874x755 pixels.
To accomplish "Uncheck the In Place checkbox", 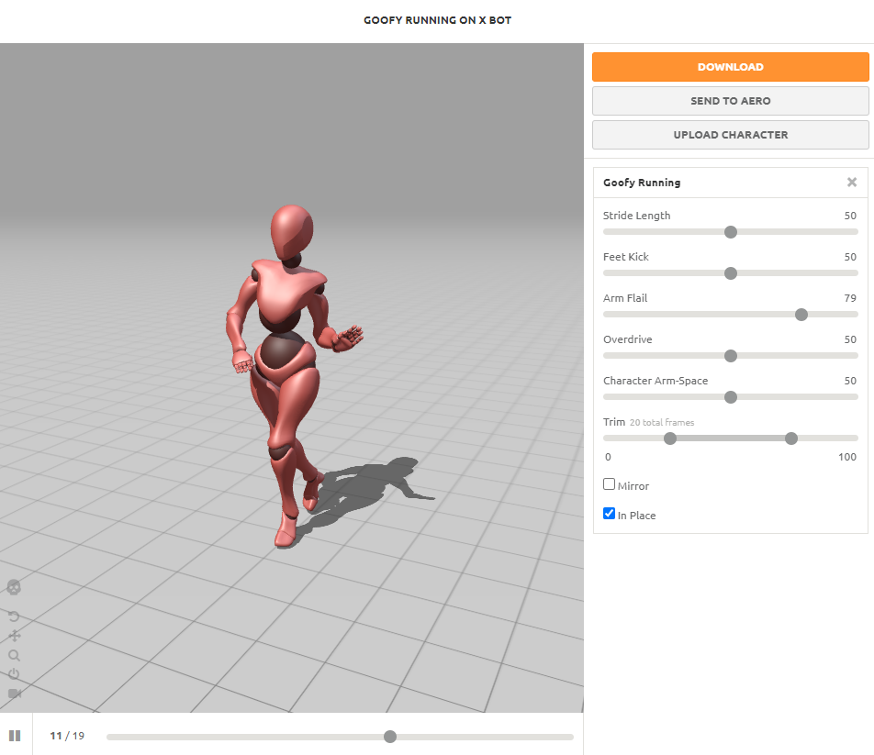I will tap(610, 514).
